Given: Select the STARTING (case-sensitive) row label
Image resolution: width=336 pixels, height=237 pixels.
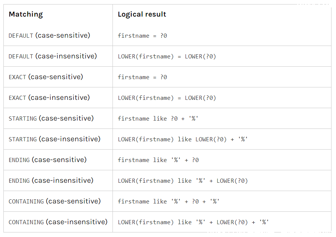Looking at the screenshot, I should [x=51, y=118].
